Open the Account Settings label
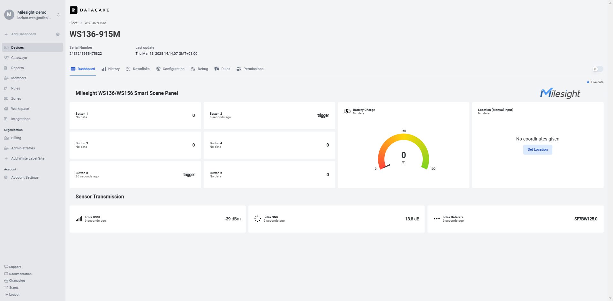This screenshot has width=613, height=301. pyautogui.click(x=25, y=177)
